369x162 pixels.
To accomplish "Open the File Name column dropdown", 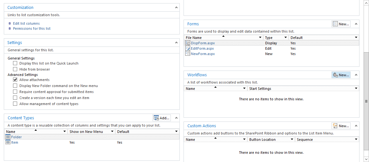I will click(x=260, y=38).
